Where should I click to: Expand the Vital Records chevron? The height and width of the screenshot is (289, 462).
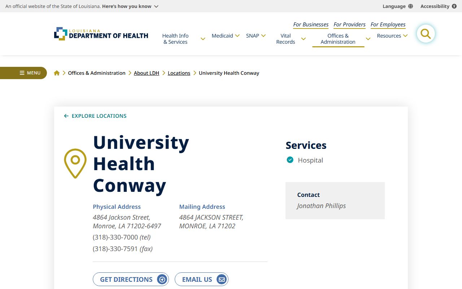coord(303,39)
